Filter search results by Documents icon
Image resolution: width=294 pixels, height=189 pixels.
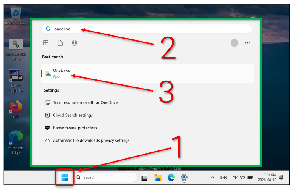click(60, 43)
